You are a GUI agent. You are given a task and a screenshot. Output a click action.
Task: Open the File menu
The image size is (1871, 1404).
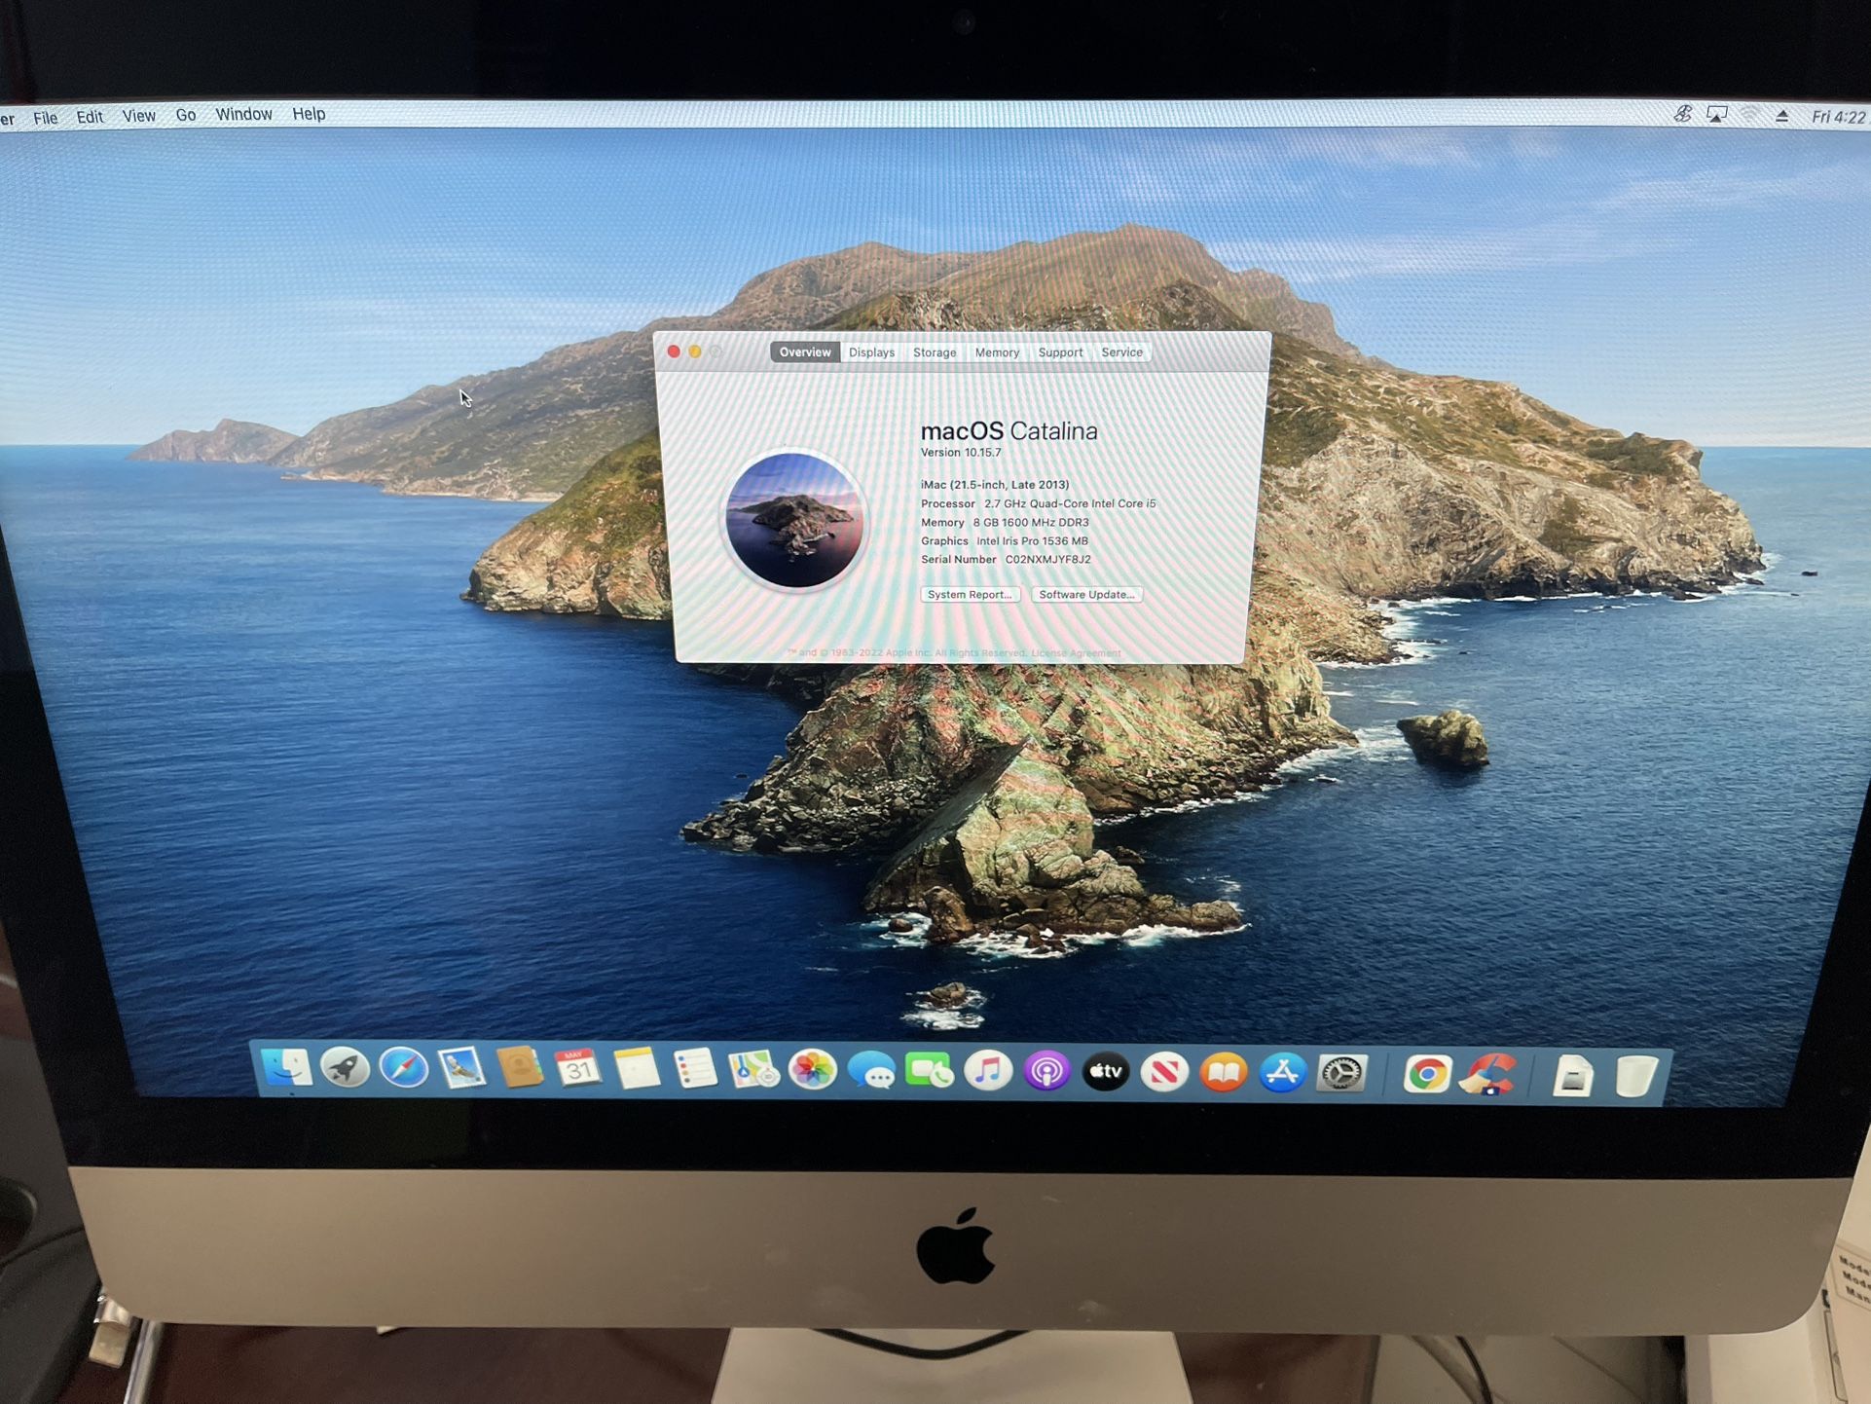[46, 117]
